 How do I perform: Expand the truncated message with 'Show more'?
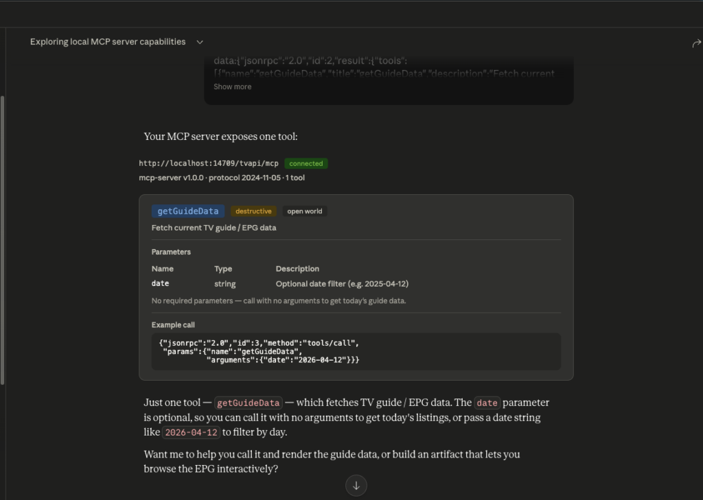coord(232,87)
